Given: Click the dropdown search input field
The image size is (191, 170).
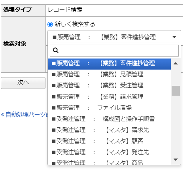Looking at the screenshot, I should click(x=114, y=51).
